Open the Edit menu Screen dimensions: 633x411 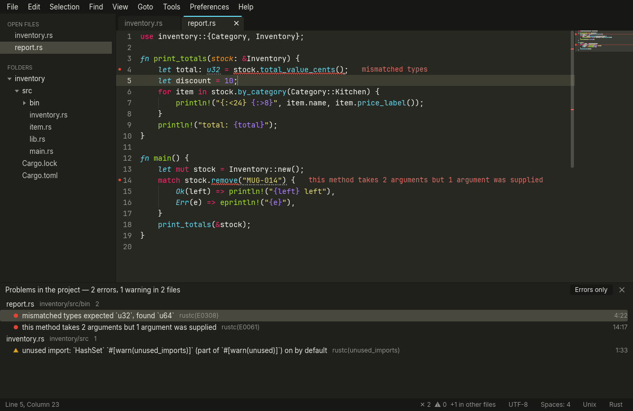34,7
